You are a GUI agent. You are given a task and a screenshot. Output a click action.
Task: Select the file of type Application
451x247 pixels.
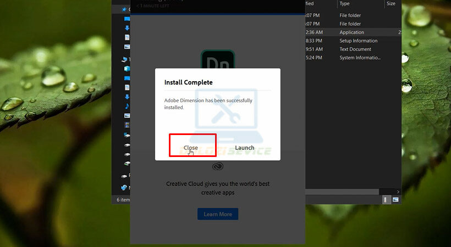click(352, 32)
